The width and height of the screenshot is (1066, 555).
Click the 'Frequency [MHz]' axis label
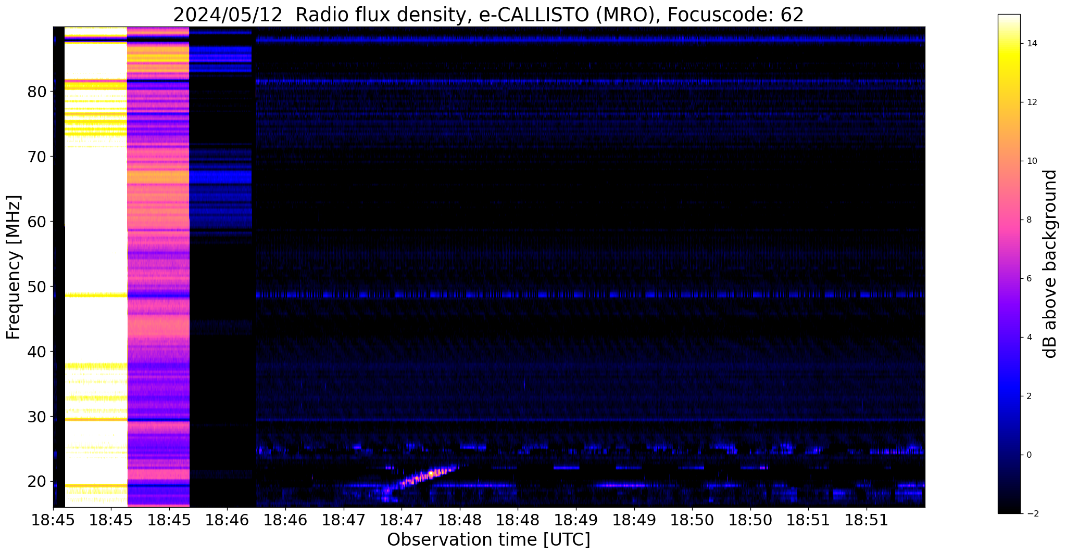click(x=14, y=267)
